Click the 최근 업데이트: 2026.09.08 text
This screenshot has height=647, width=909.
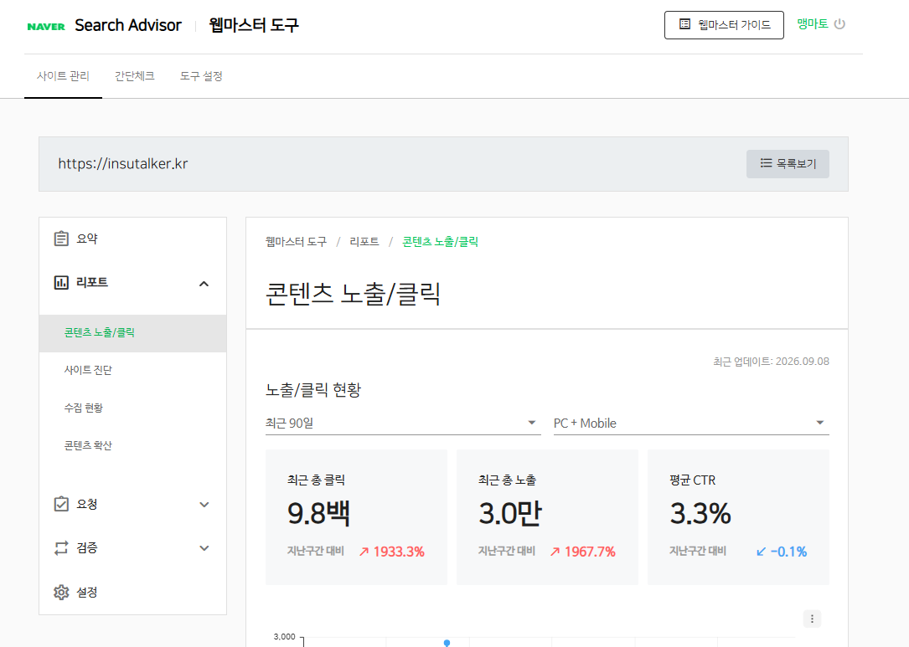coord(771,362)
